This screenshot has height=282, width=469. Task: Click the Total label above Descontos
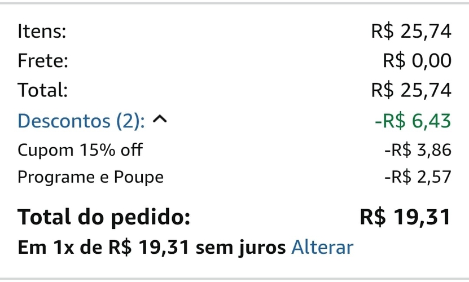(43, 90)
